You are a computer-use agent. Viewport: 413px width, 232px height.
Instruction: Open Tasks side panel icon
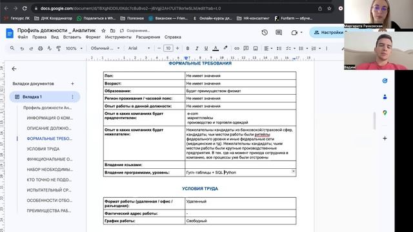point(385,81)
